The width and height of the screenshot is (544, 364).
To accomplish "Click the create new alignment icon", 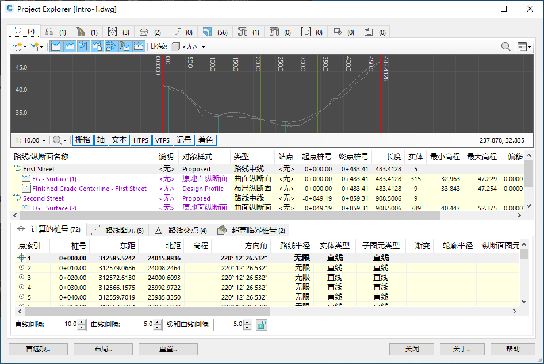I will pyautogui.click(x=18, y=47).
